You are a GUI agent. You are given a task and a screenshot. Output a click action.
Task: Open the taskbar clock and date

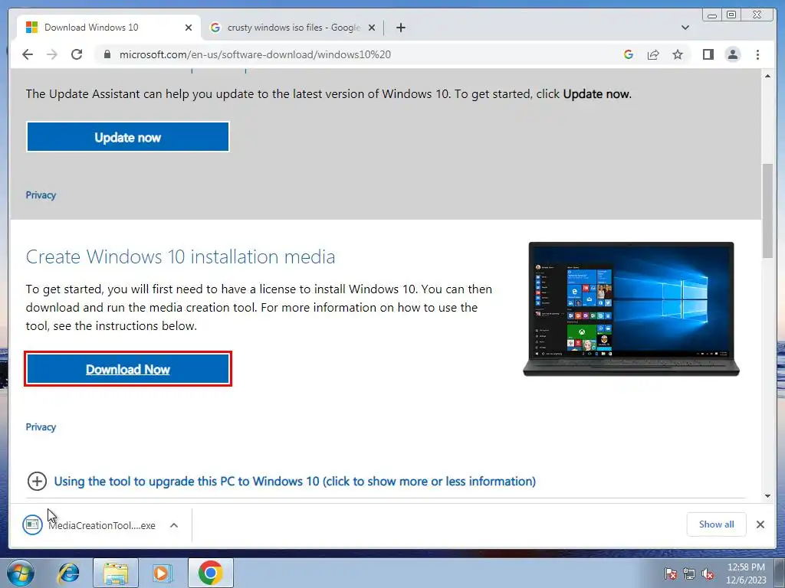coord(746,573)
